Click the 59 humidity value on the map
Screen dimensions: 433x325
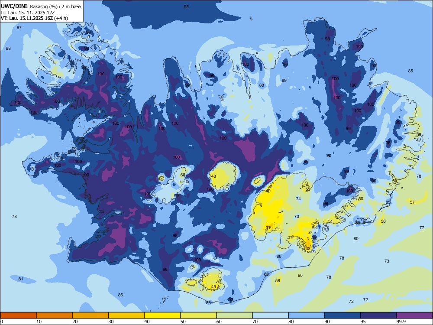419,135
